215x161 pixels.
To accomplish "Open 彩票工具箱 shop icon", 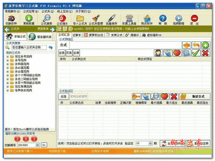I will coord(129,20).
